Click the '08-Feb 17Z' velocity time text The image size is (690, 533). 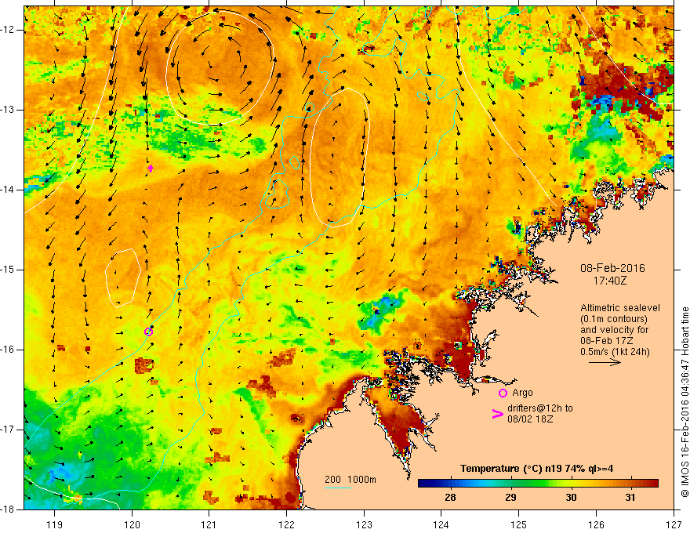[x=607, y=341]
